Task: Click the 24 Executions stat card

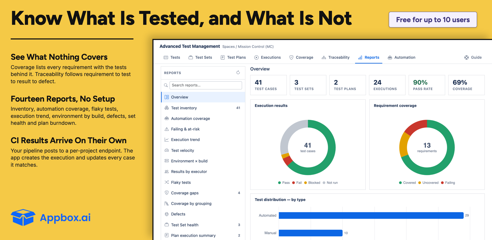Action: click(x=387, y=85)
